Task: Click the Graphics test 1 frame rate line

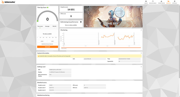Action: click(108, 36)
